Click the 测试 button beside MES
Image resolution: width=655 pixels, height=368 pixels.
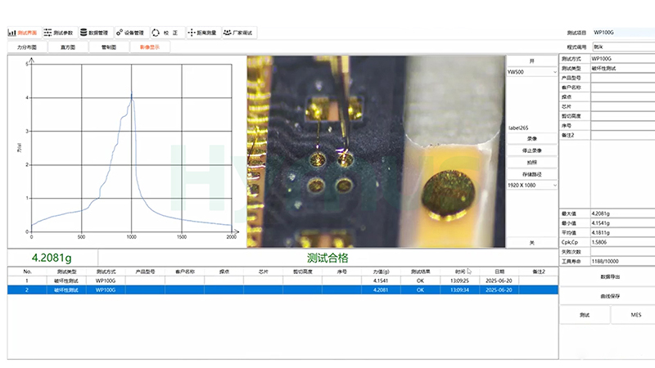(x=585, y=315)
